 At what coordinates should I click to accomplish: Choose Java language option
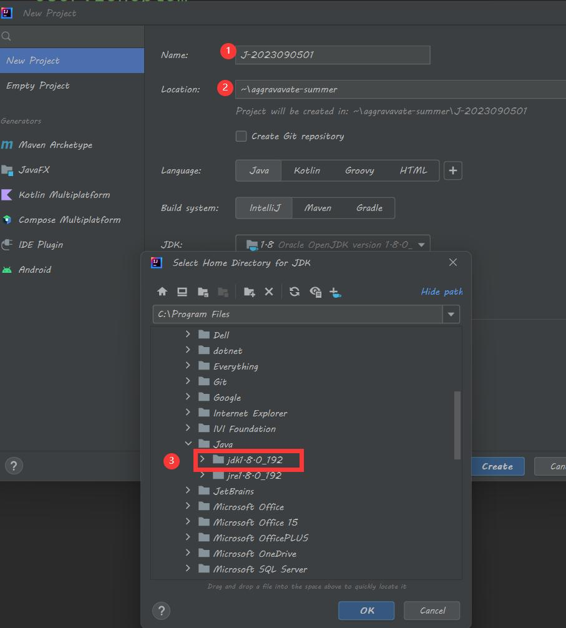259,170
